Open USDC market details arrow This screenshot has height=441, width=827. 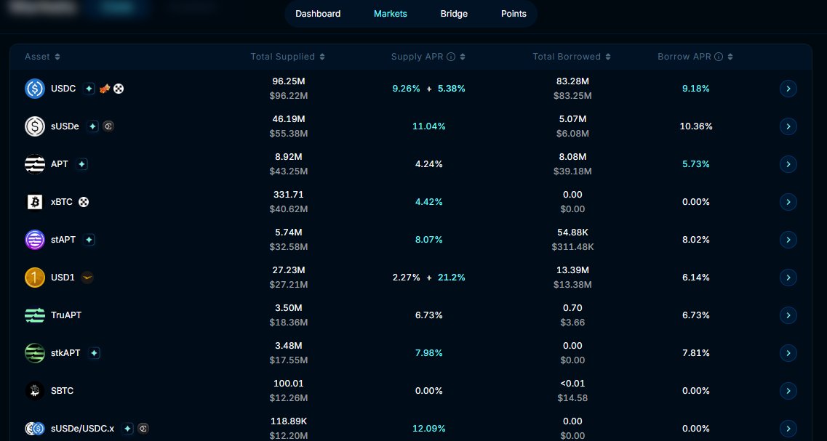tap(788, 89)
